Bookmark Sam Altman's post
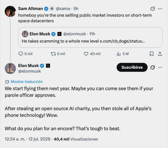This screenshot has height=148, width=168. pyautogui.click(x=152, y=54)
